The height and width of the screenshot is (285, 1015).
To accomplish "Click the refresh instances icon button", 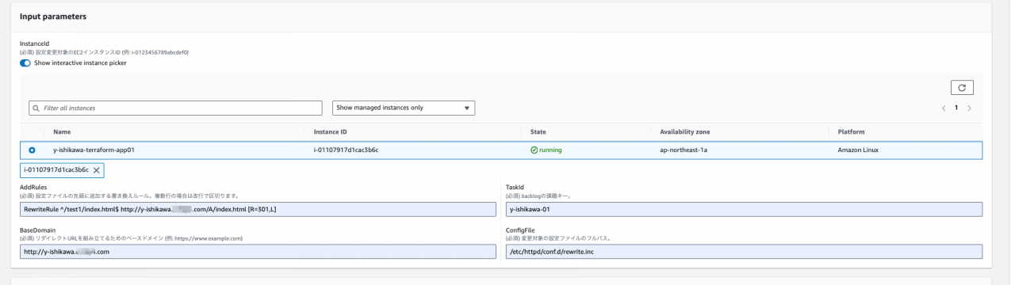I will [961, 88].
